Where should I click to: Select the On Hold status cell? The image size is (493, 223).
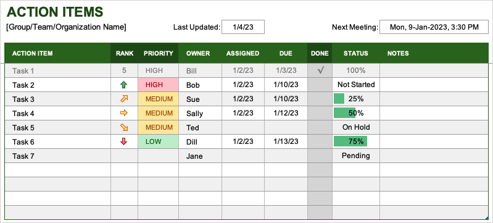(356, 127)
